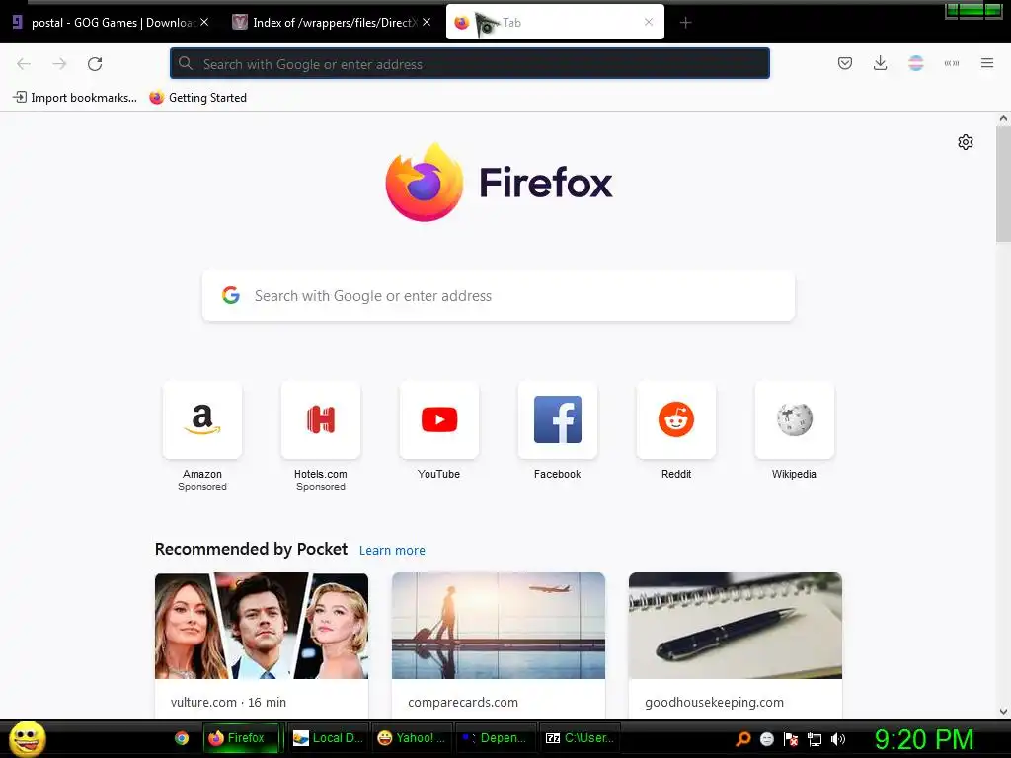
Task: Click the Local D... taskbar button
Action: pos(328,738)
